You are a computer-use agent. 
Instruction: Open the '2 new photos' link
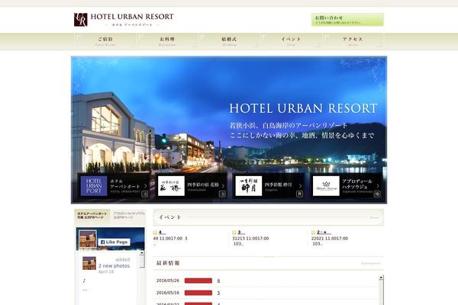(x=114, y=266)
